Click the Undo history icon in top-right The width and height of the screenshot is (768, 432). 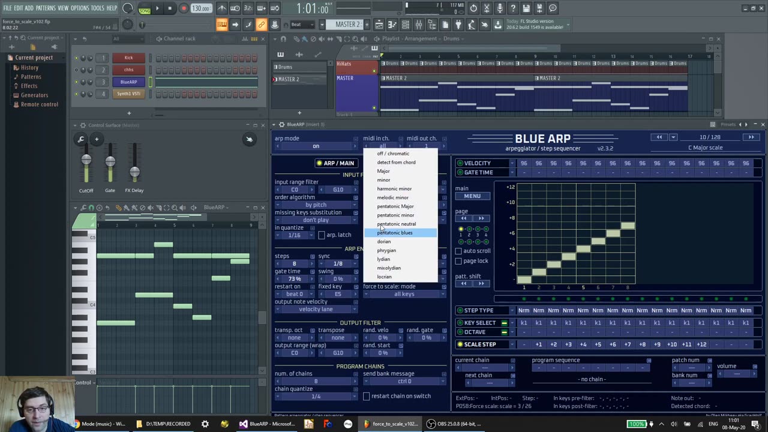(x=474, y=8)
